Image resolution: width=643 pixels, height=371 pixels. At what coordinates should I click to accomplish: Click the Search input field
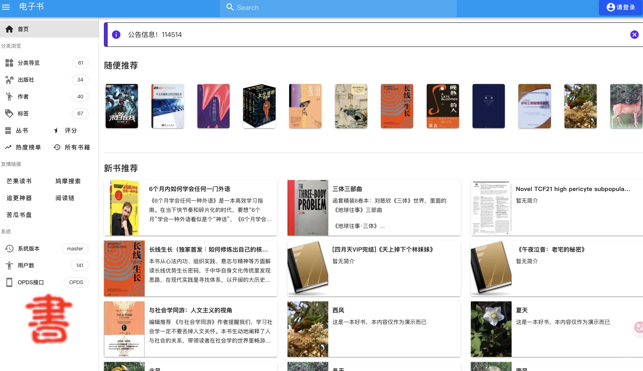(338, 8)
